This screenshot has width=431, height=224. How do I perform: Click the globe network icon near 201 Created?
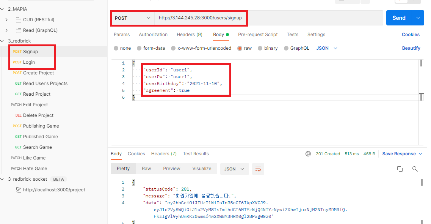coord(308,153)
